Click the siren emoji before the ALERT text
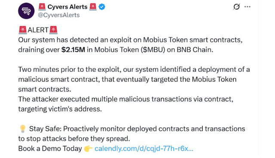This screenshot has width=275, height=158. coord(23,30)
